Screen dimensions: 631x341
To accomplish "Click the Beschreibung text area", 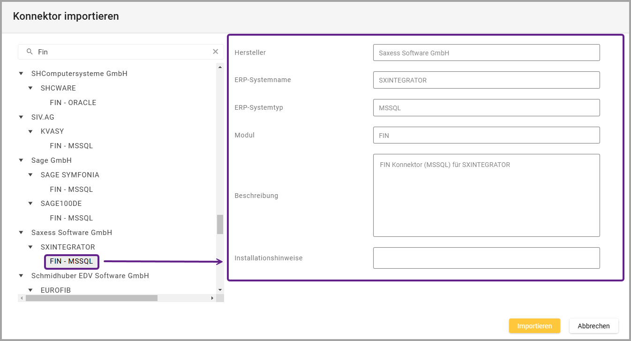I will pos(486,195).
